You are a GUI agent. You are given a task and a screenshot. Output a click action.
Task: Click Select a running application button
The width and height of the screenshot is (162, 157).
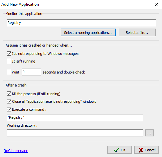pos(88,33)
